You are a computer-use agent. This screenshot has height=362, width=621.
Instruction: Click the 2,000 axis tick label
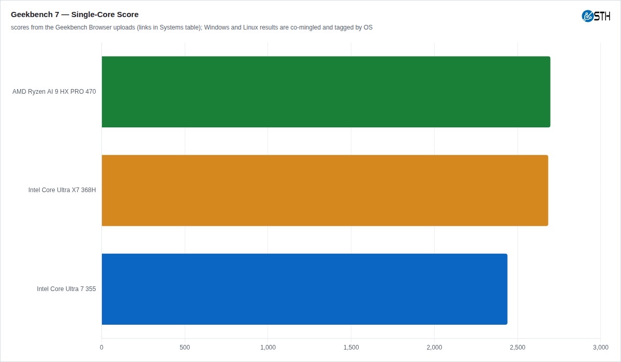tap(434, 347)
